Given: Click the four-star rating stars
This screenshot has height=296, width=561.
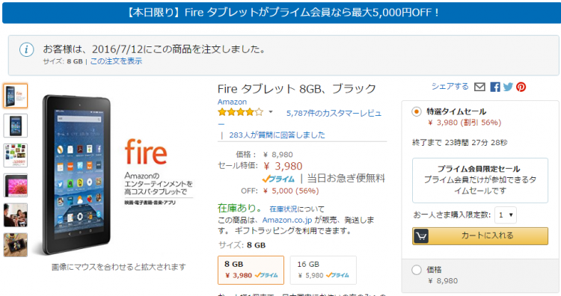Looking at the screenshot, I should (240, 112).
